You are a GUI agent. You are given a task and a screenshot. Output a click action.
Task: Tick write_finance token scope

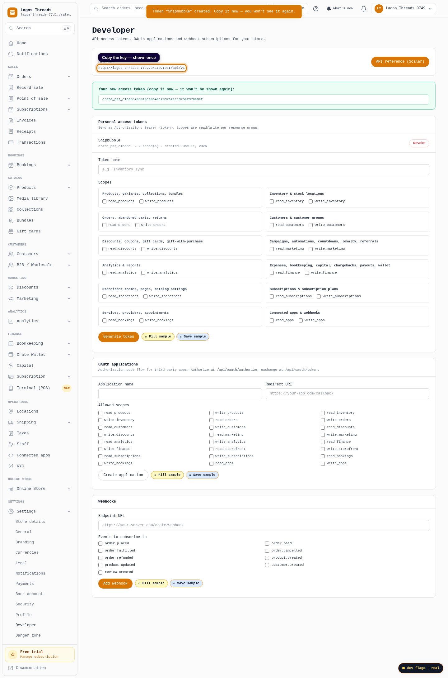pos(307,273)
